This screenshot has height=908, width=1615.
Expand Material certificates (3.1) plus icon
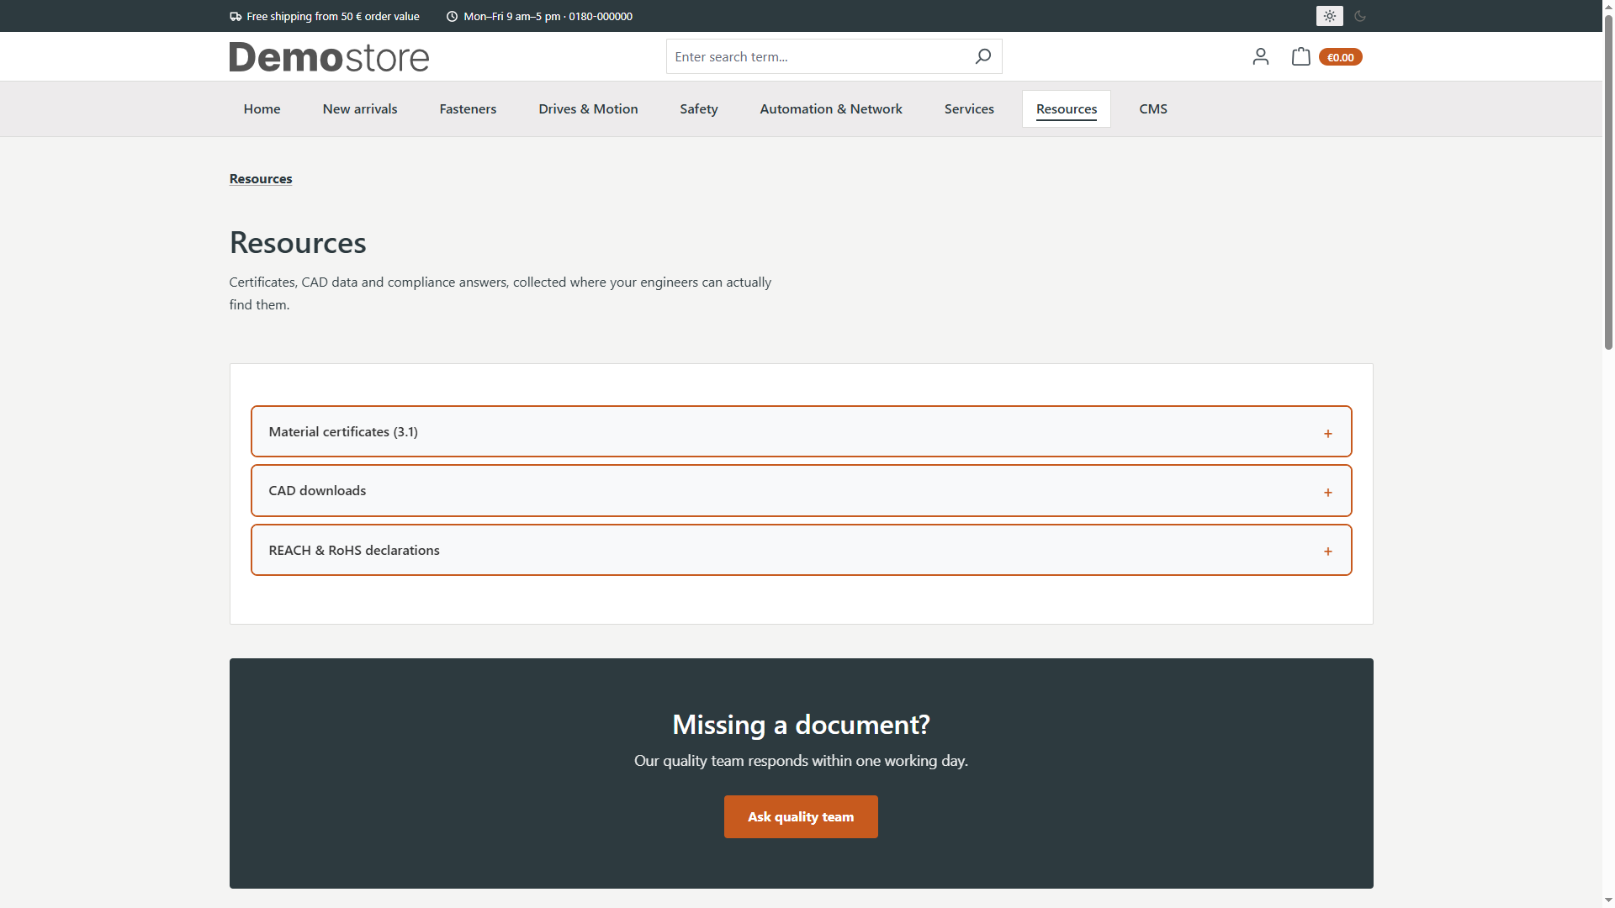pos(1327,433)
